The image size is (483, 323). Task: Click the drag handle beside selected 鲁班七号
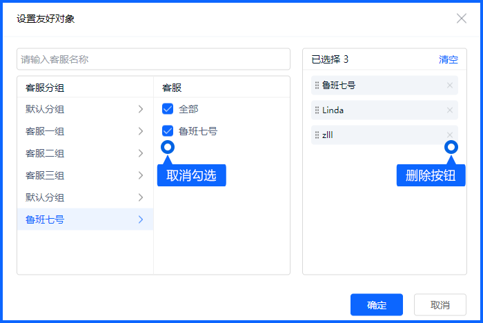317,86
